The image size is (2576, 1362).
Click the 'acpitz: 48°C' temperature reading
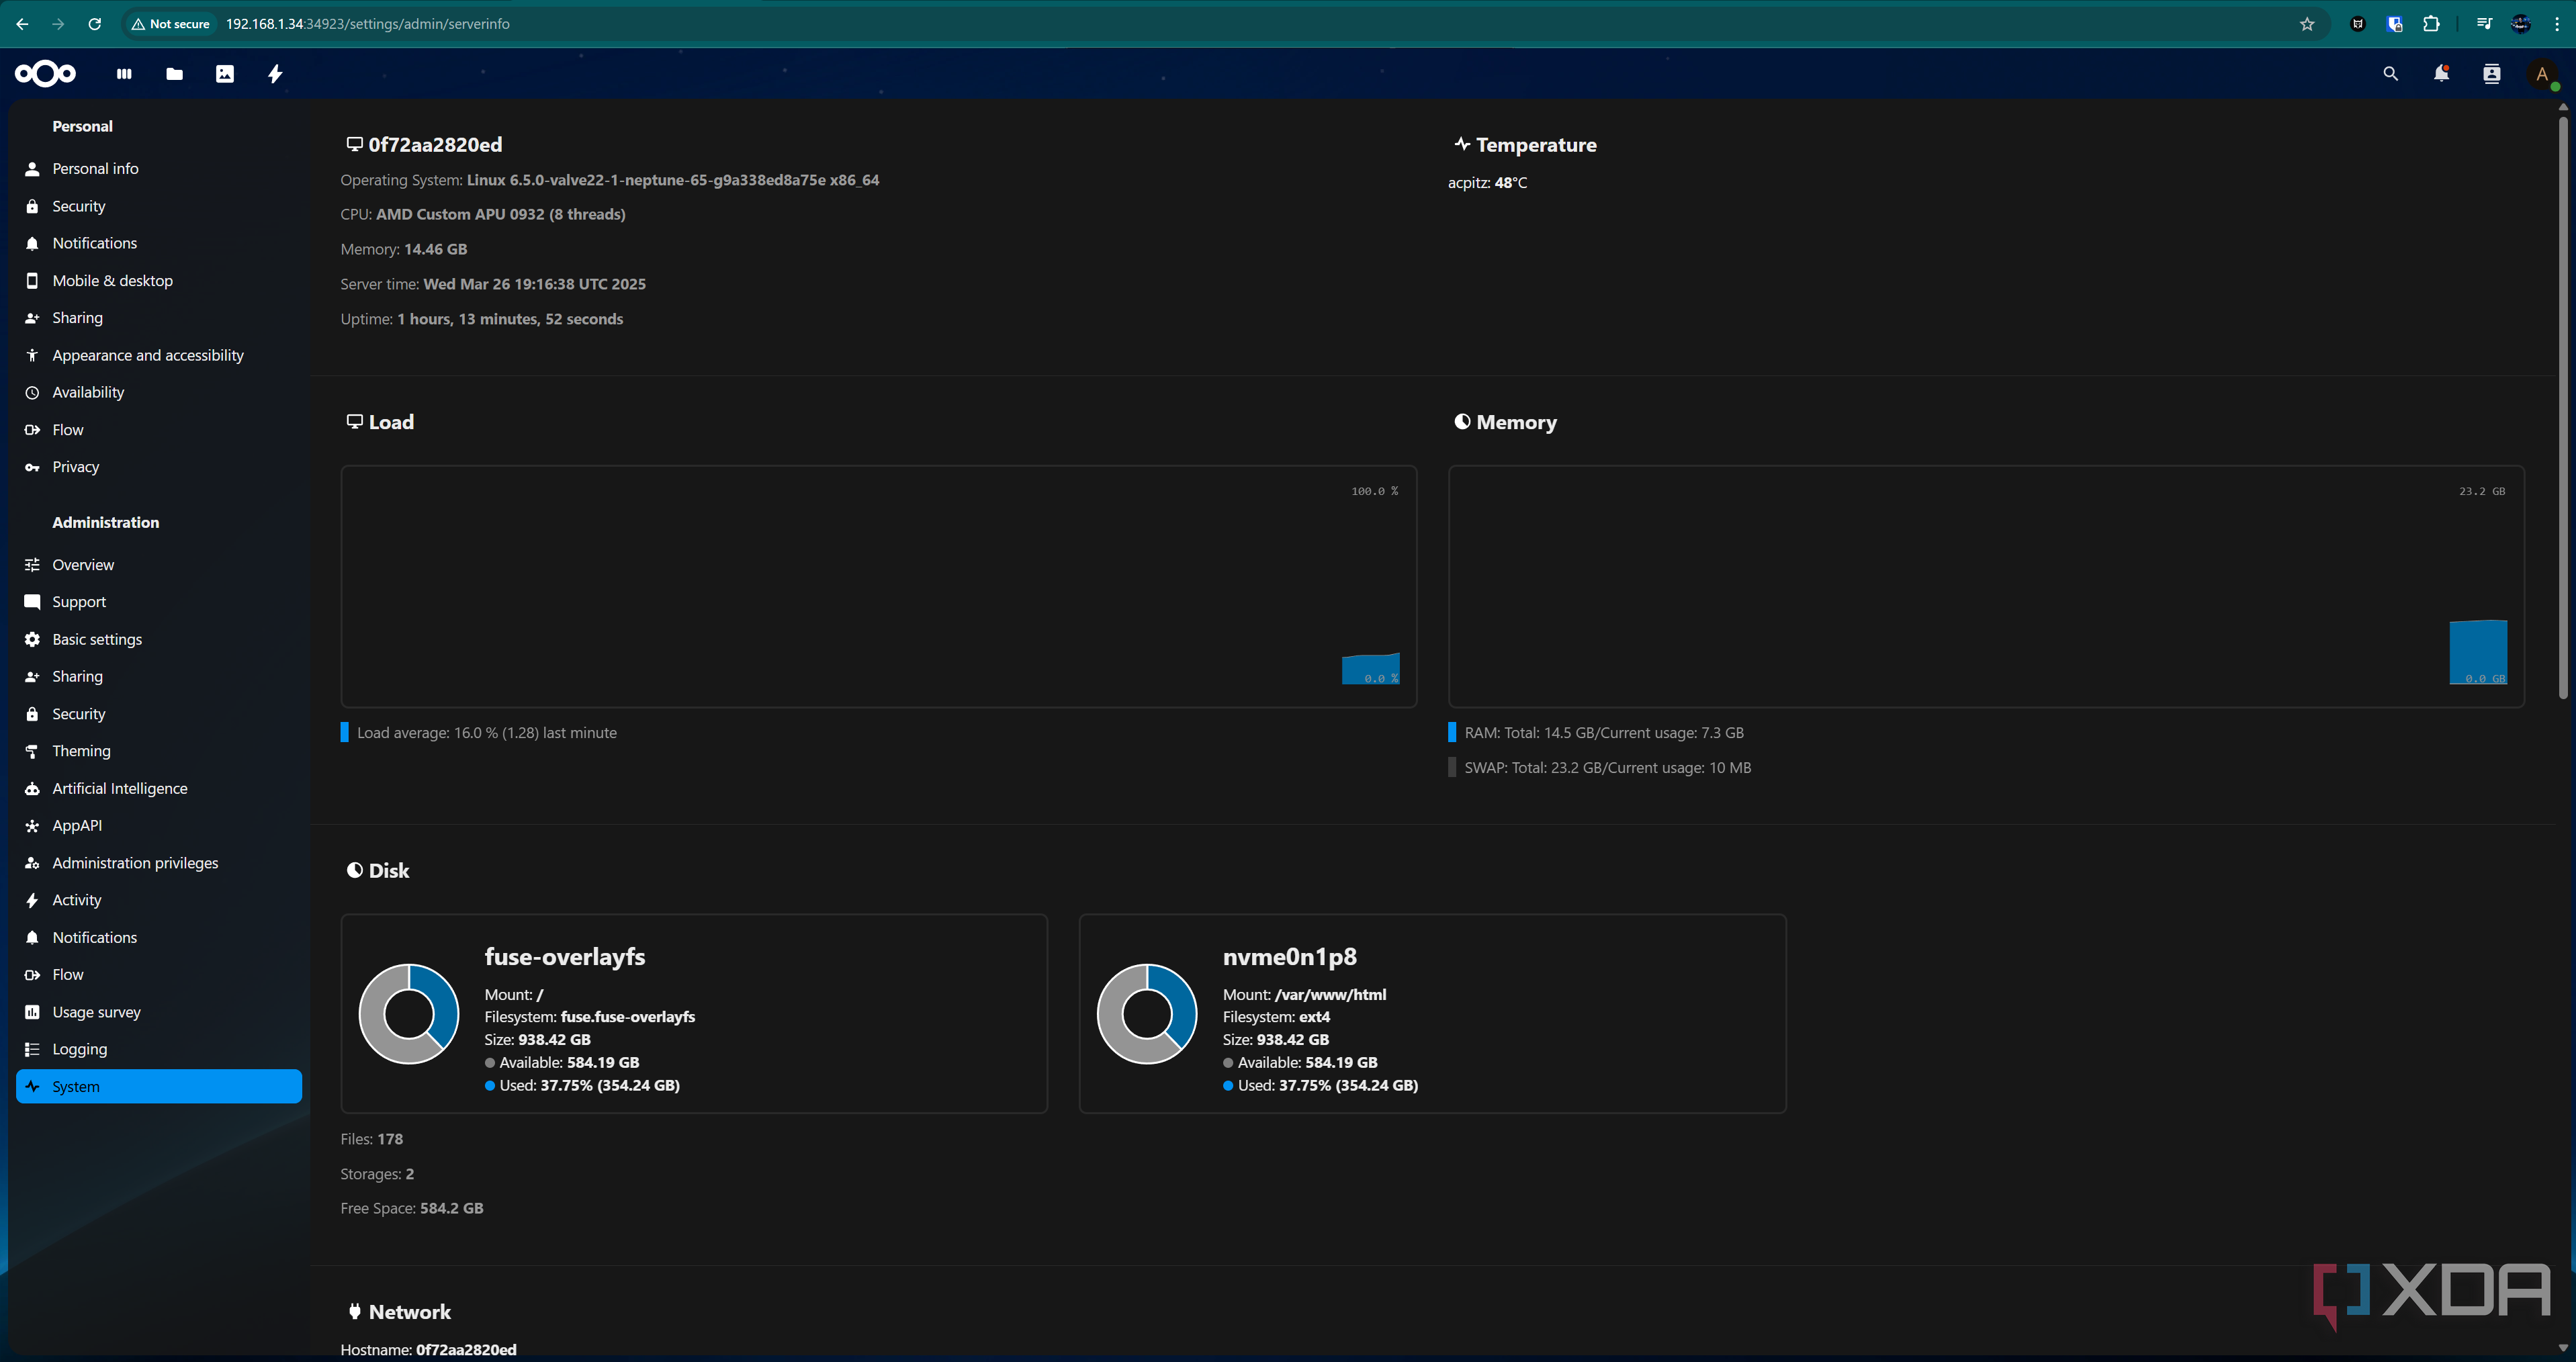pos(1487,183)
